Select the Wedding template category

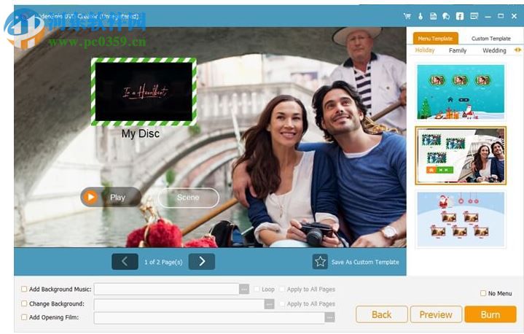click(494, 50)
